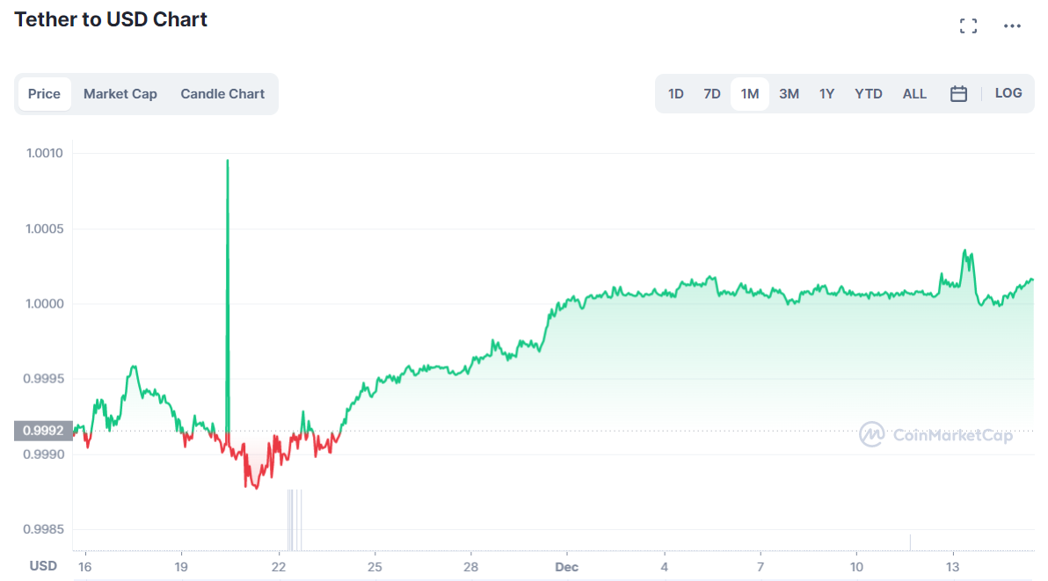Select the ALL time range control

pyautogui.click(x=914, y=92)
